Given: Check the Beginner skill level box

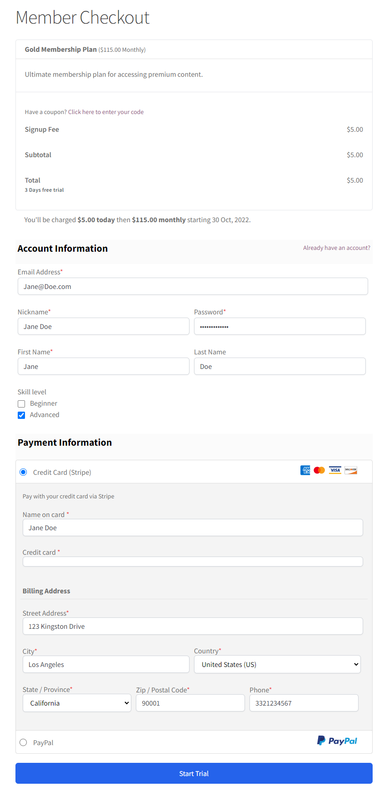Looking at the screenshot, I should (x=21, y=404).
